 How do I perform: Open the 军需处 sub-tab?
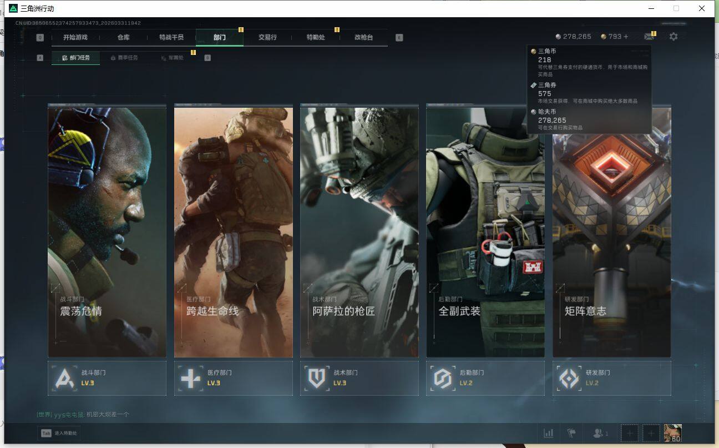(x=172, y=58)
